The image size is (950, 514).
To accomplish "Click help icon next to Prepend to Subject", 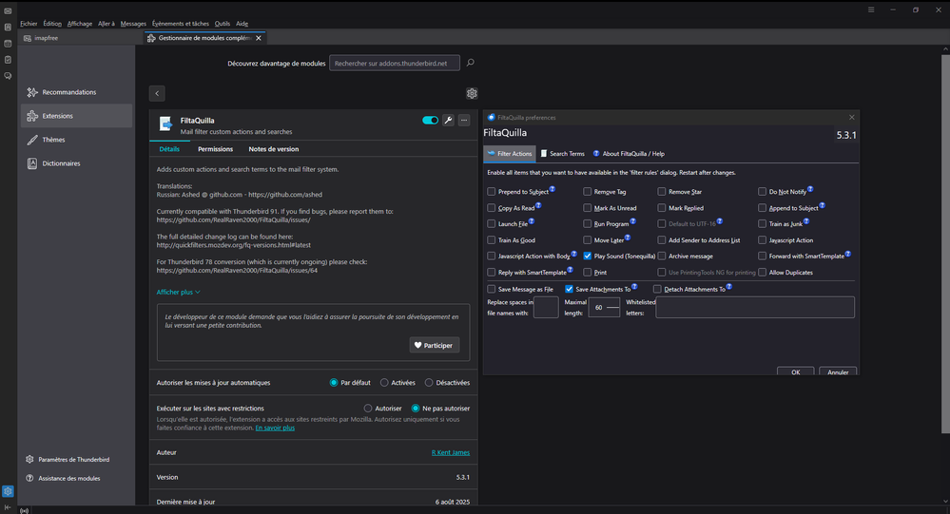I will click(553, 190).
